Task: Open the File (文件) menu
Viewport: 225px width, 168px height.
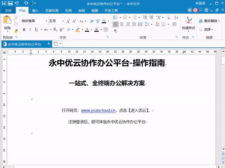Action: point(8,10)
